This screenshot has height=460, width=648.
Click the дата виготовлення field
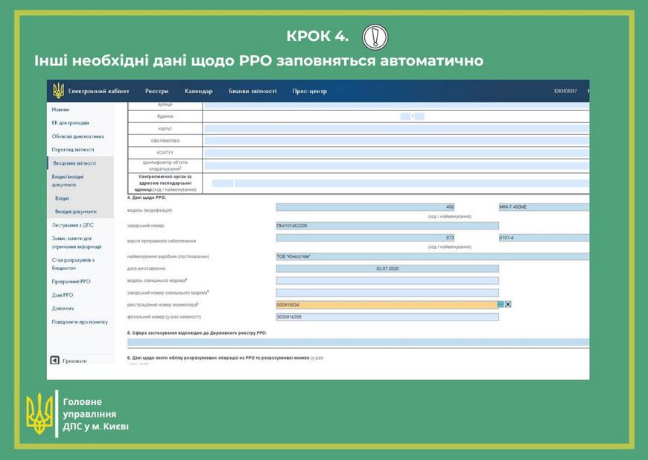pos(387,268)
